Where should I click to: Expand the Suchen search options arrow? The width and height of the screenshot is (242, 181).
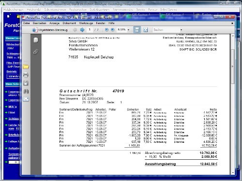click(x=181, y=30)
